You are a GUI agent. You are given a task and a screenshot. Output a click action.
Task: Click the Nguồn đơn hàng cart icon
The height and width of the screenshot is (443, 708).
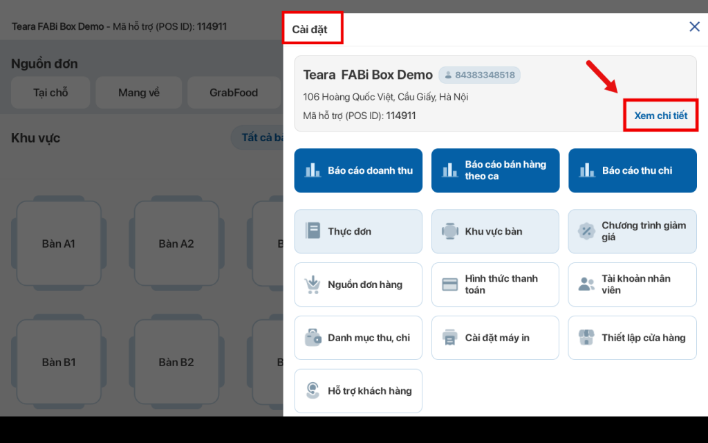313,284
